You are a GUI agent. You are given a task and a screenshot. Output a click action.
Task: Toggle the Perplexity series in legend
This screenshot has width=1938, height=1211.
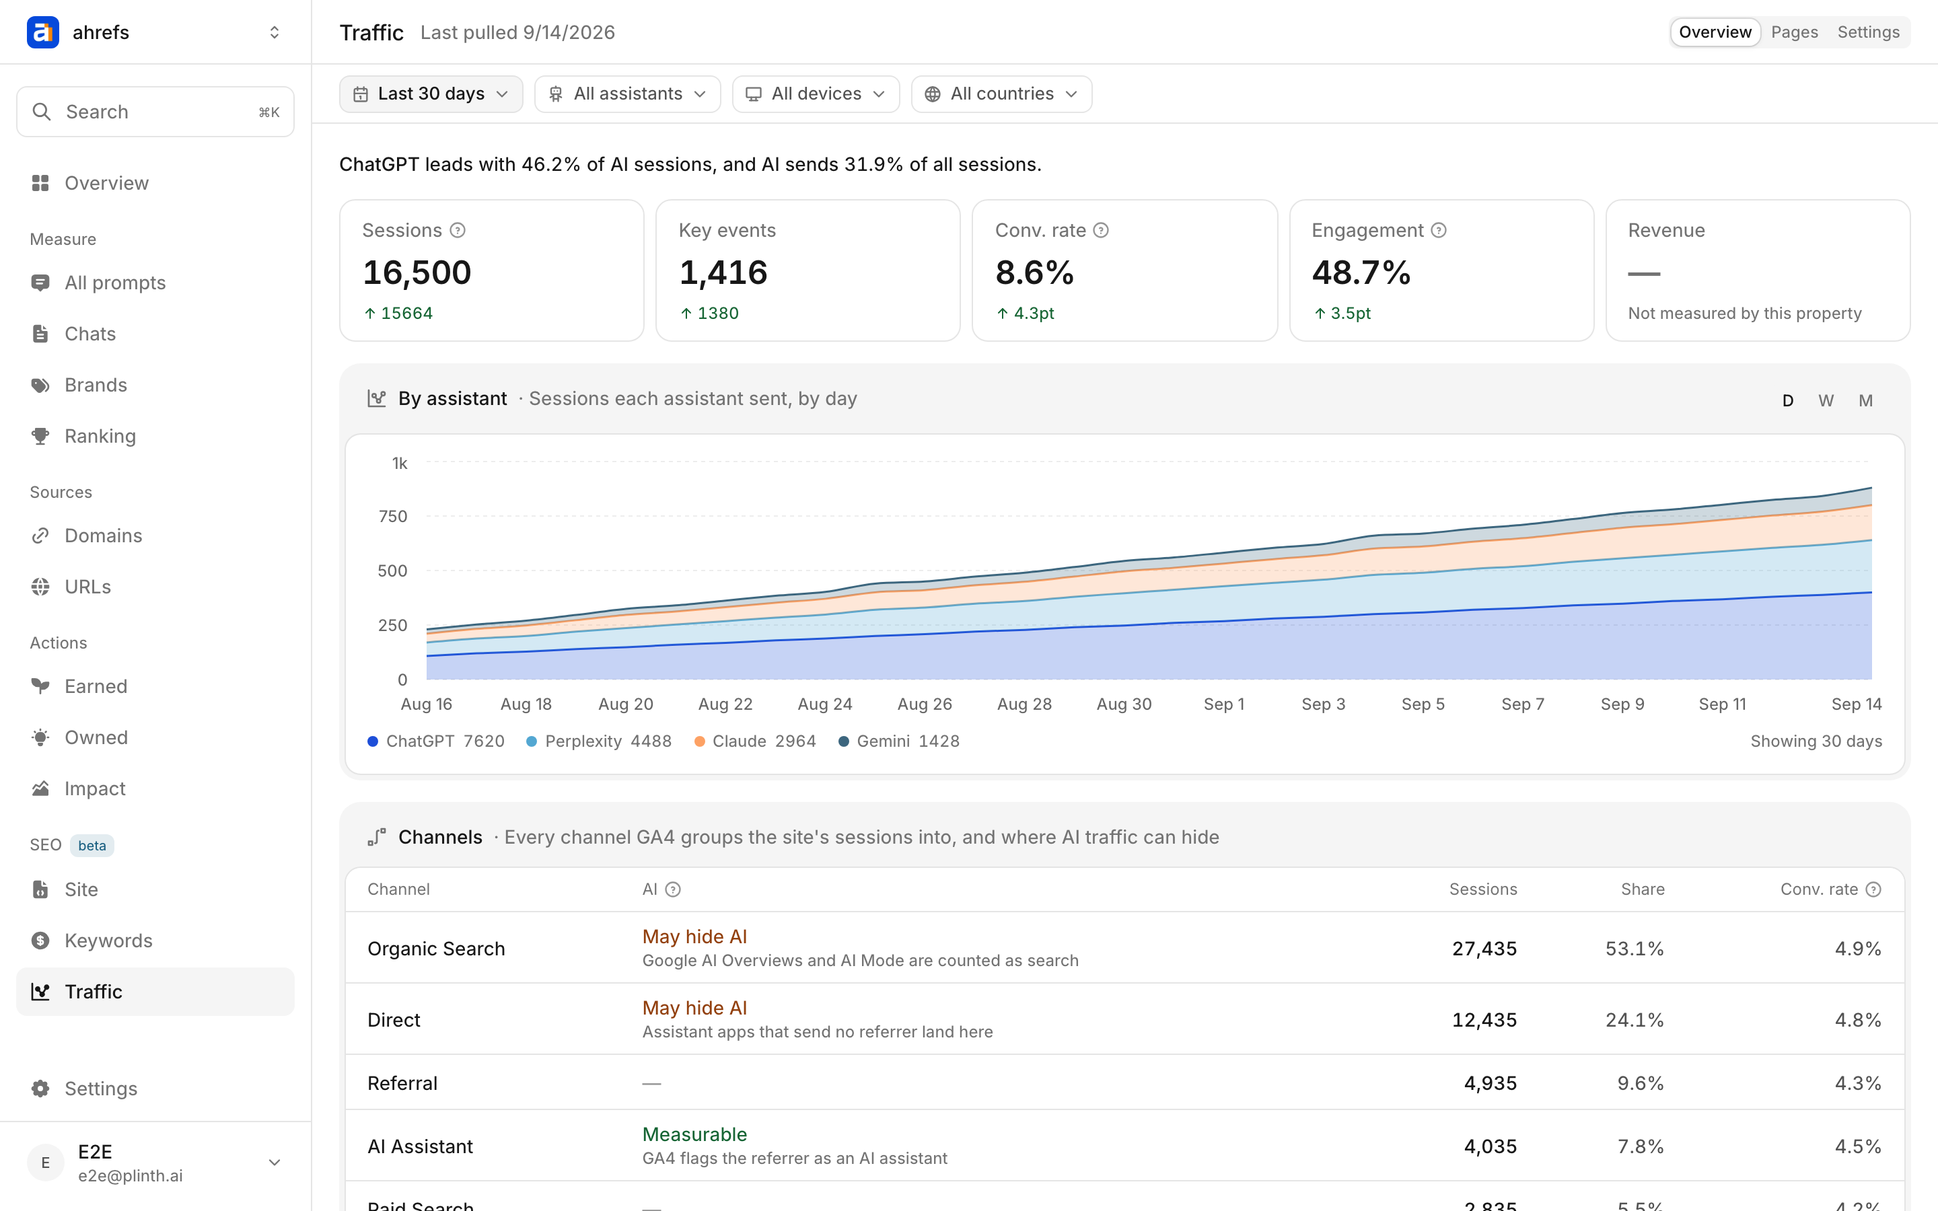pyautogui.click(x=599, y=741)
